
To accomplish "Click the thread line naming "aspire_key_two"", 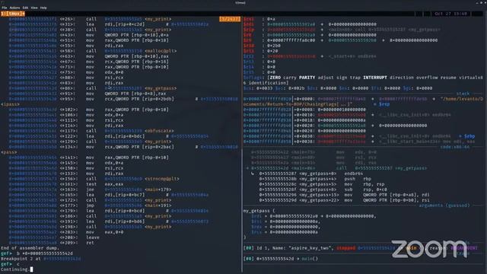I will 360,248.
